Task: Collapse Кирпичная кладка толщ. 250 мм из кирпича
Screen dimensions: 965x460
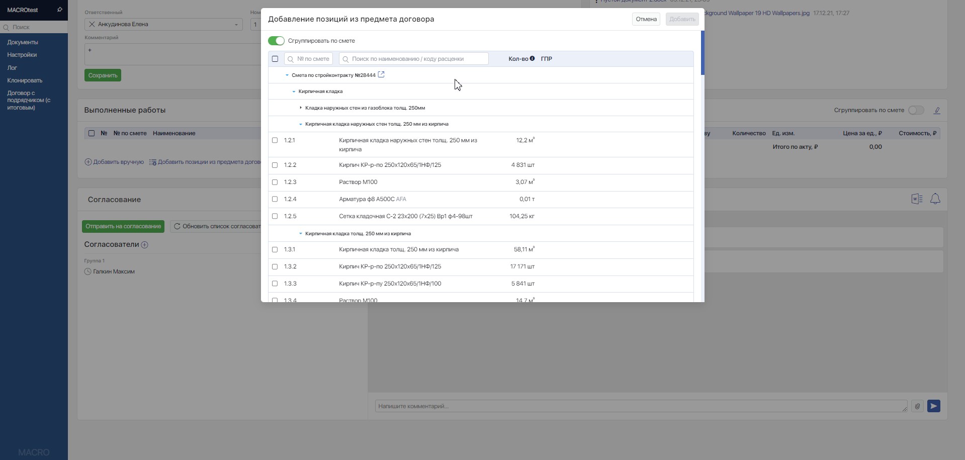Action: [x=301, y=234]
